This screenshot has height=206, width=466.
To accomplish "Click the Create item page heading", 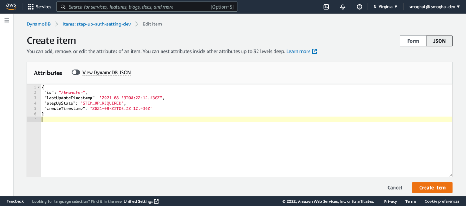I will point(51,40).
